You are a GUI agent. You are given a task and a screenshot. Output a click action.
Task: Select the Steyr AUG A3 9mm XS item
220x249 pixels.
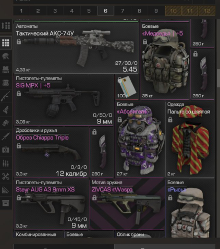[x=51, y=205]
